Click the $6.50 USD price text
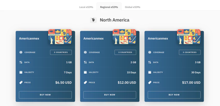 coord(63,82)
